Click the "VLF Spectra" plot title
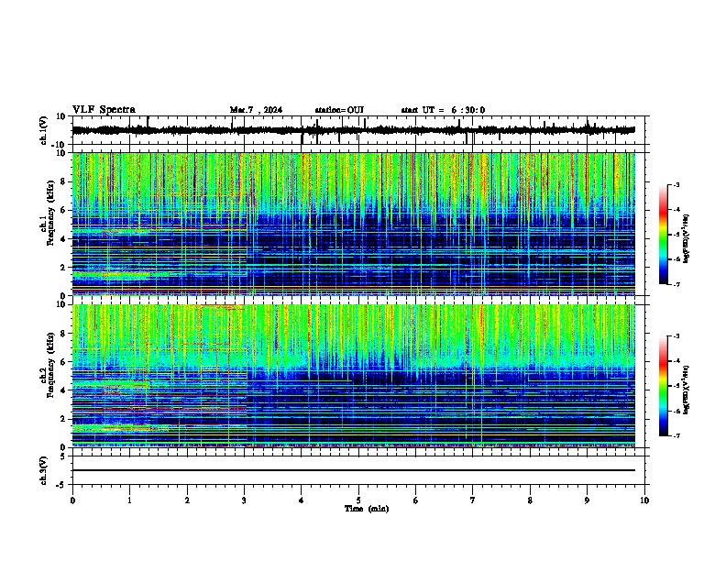 tap(104, 110)
